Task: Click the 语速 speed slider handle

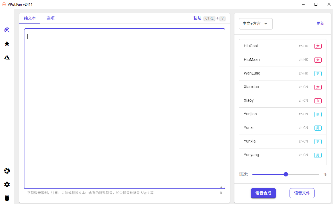Action: click(x=286, y=174)
